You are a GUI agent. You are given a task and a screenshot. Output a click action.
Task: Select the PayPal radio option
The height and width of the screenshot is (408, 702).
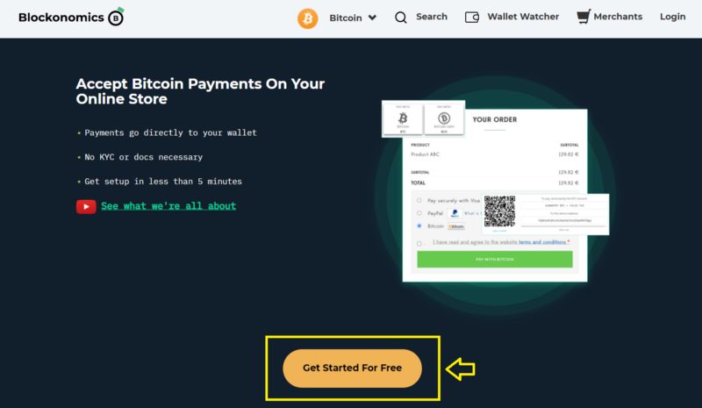(x=419, y=213)
